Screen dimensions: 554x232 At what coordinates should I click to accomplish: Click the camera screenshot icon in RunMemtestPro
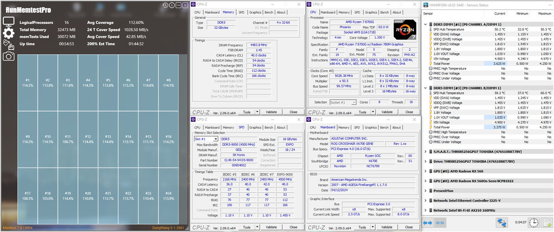8,56
